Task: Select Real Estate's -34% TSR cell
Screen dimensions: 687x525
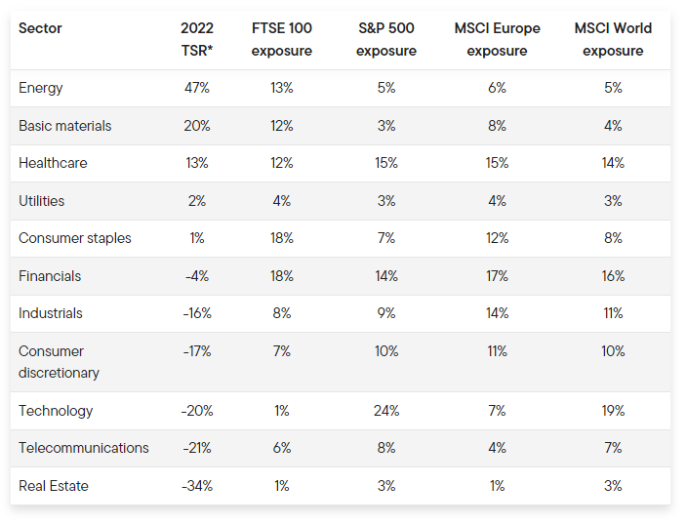Action: [x=197, y=486]
